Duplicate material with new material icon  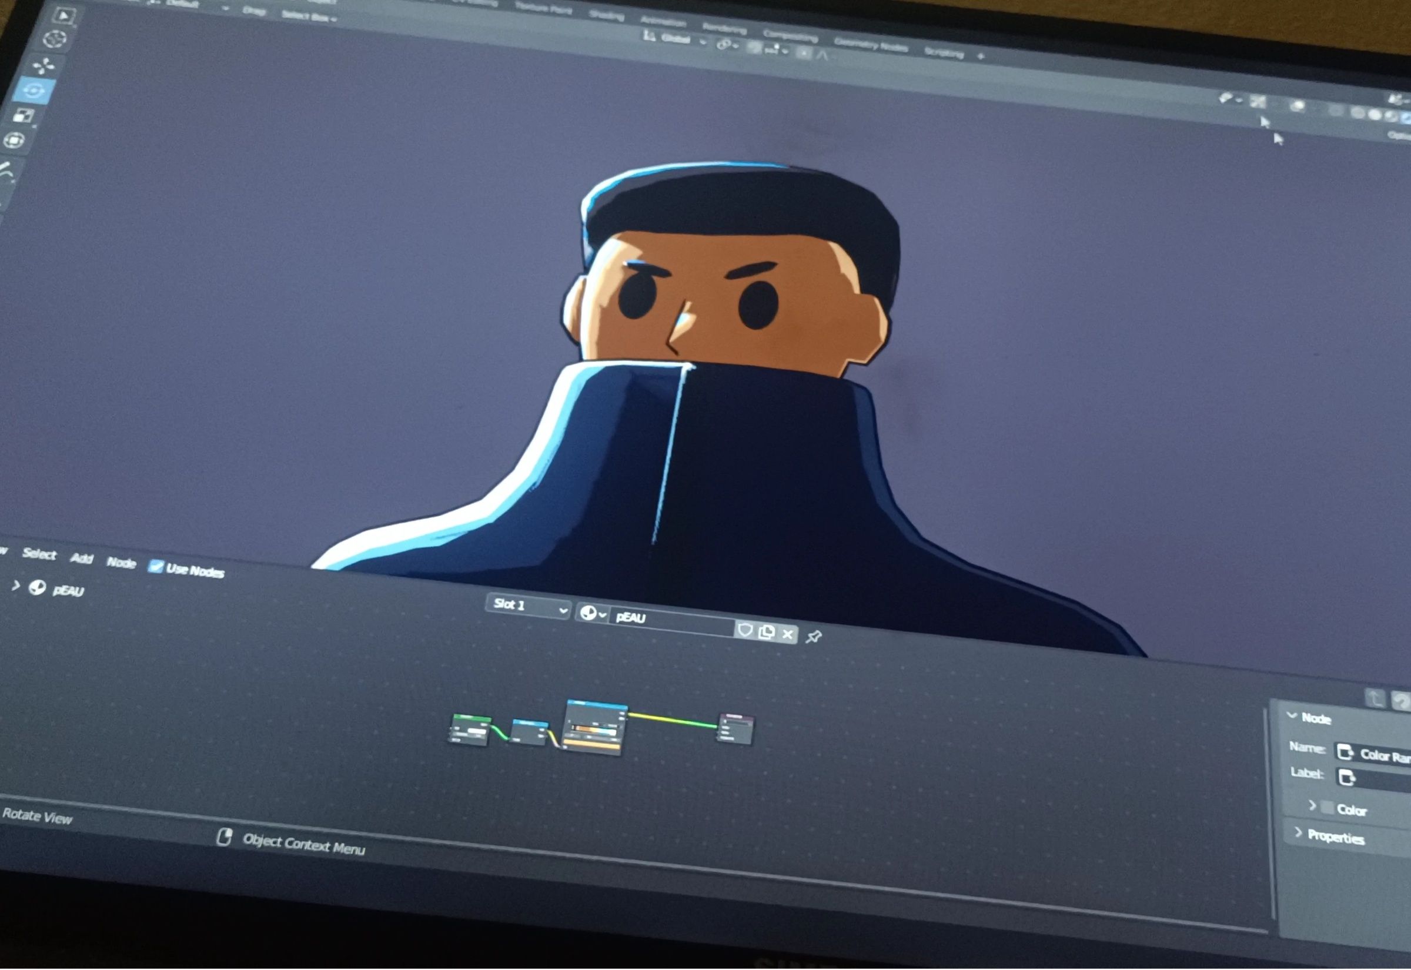click(x=767, y=632)
